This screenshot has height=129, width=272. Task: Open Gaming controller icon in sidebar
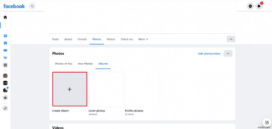[x=5, y=50]
